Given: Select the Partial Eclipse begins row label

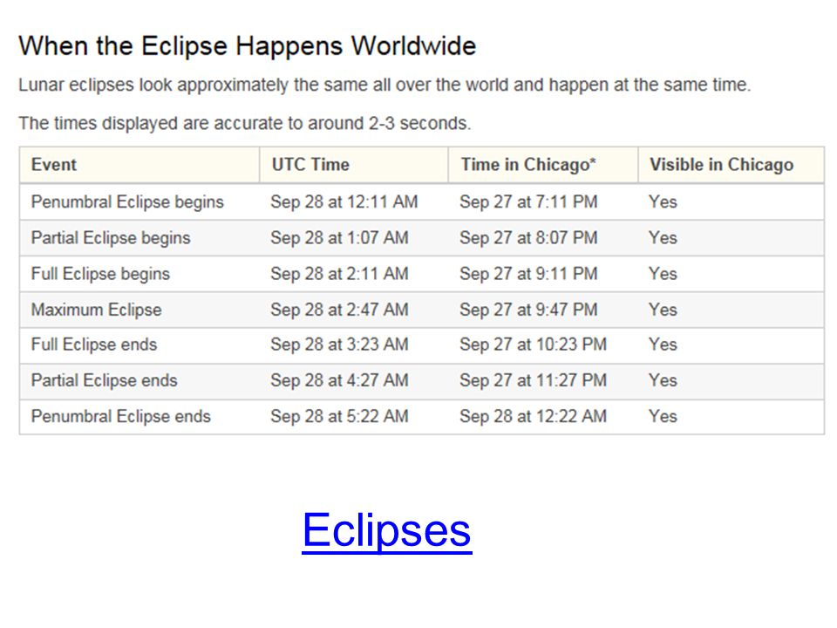Looking at the screenshot, I should 111,237.
